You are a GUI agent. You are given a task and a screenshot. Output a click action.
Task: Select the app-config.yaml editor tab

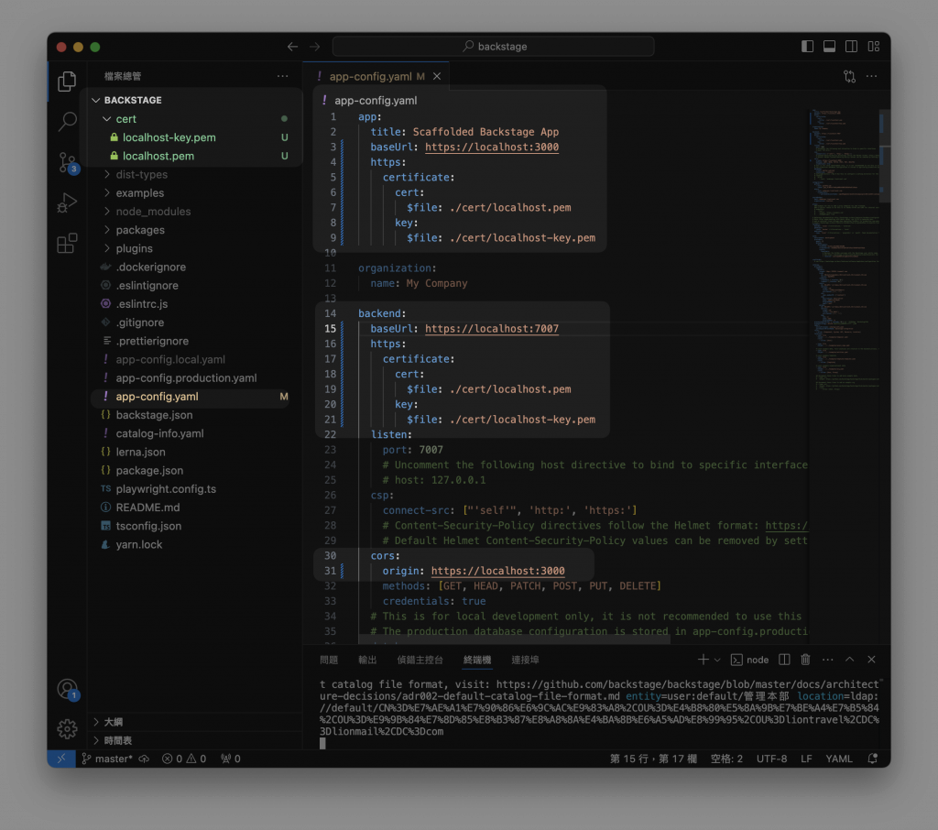point(376,76)
